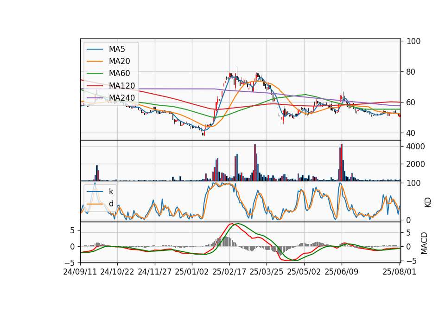The height and width of the screenshot is (320, 445).
Task: Click the k legend label in KD panel
Action: pos(111,192)
